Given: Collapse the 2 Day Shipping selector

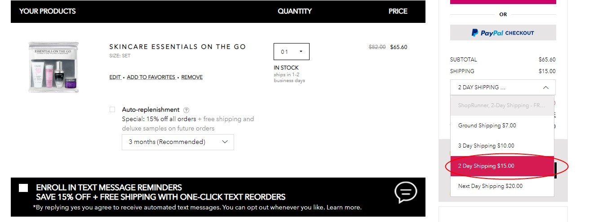Looking at the screenshot, I should [503, 87].
